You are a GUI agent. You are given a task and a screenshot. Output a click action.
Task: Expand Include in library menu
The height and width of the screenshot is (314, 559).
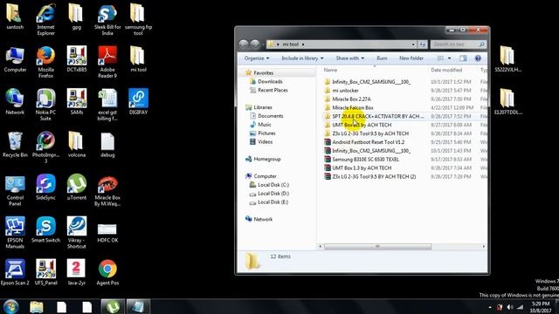point(302,58)
